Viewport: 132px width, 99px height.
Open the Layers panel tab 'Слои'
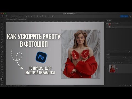click(x=108, y=54)
